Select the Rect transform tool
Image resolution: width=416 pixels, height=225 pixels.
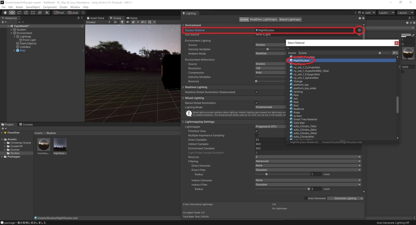coord(33,13)
